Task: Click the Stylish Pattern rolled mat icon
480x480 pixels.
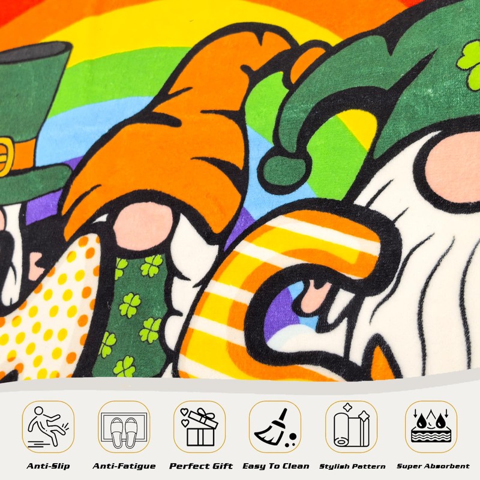Action: point(352,427)
